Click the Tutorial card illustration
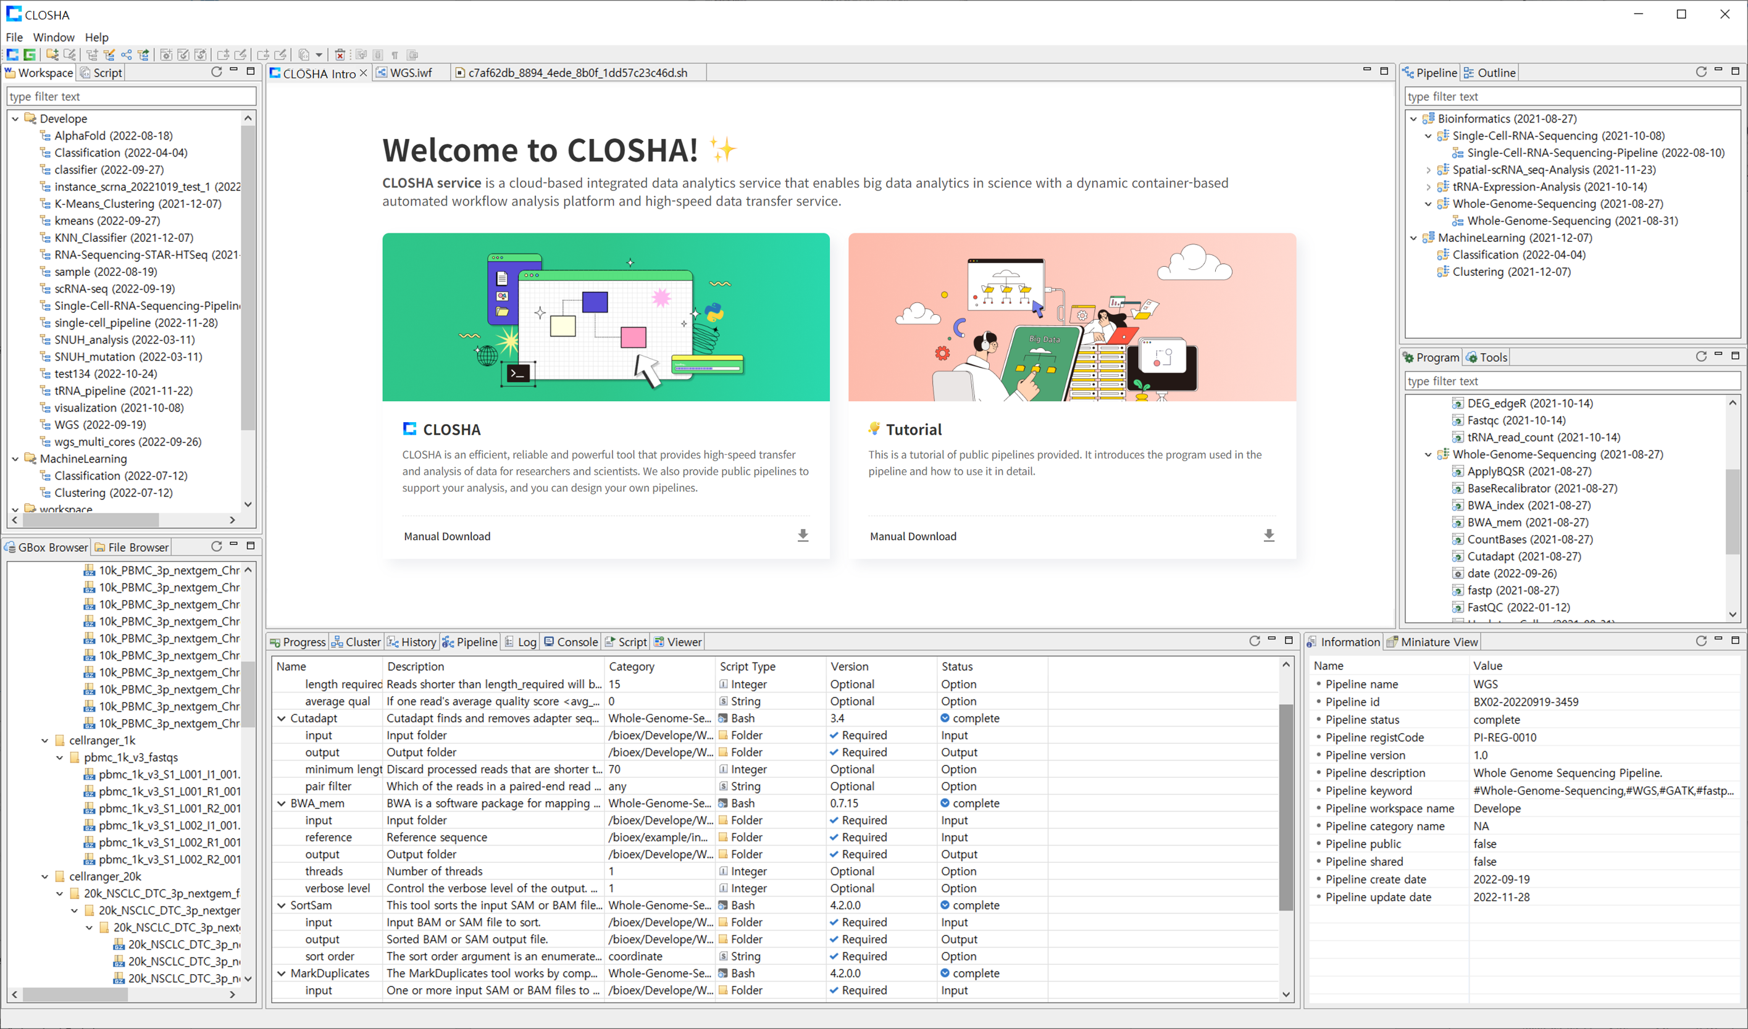Screen dimensions: 1748x1029 1072,317
